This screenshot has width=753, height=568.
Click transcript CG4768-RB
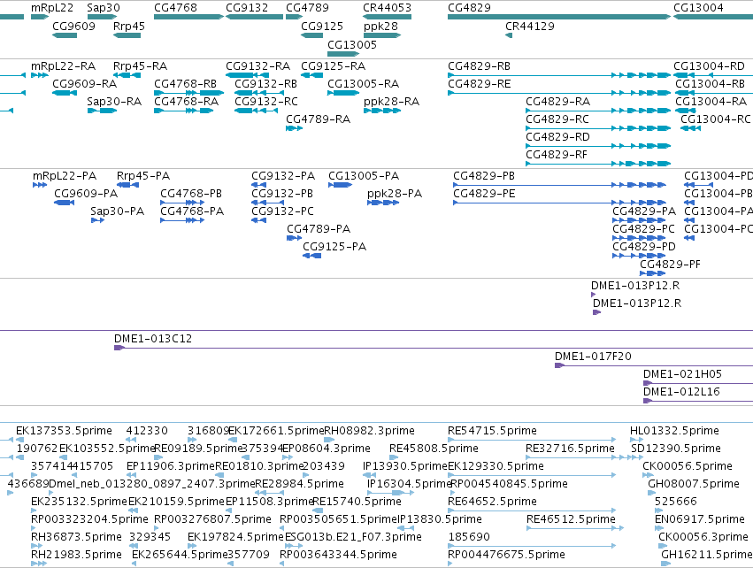(x=185, y=84)
